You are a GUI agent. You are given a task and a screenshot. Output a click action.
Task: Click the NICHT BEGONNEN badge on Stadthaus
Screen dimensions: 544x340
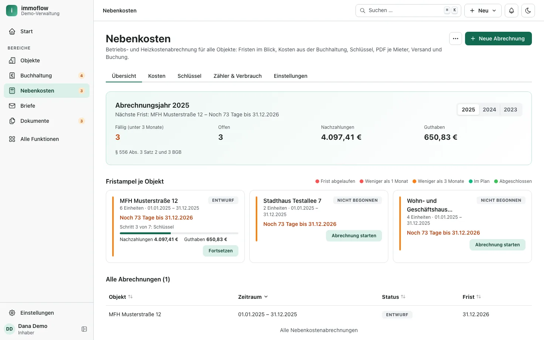coord(357,200)
